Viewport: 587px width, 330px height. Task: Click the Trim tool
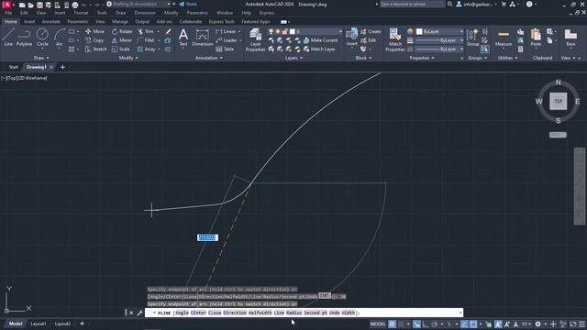(146, 31)
